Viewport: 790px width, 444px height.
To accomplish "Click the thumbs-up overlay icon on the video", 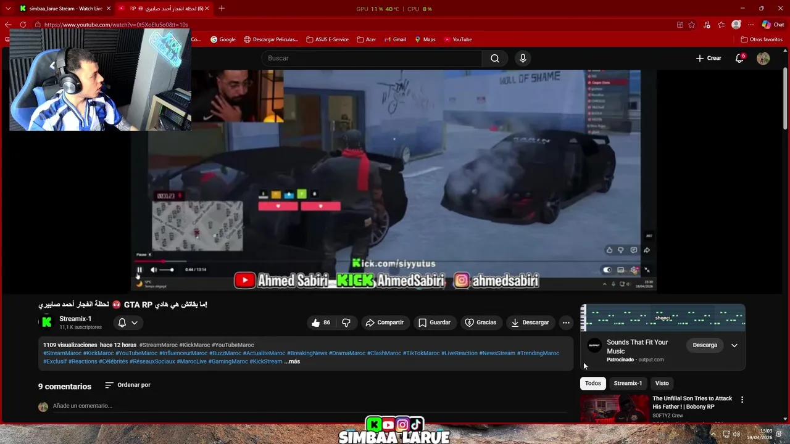I will [x=610, y=250].
